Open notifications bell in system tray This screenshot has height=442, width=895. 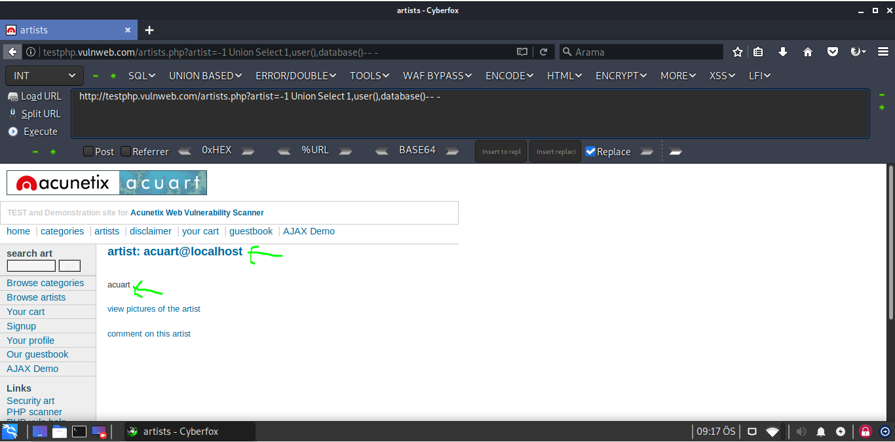(821, 432)
